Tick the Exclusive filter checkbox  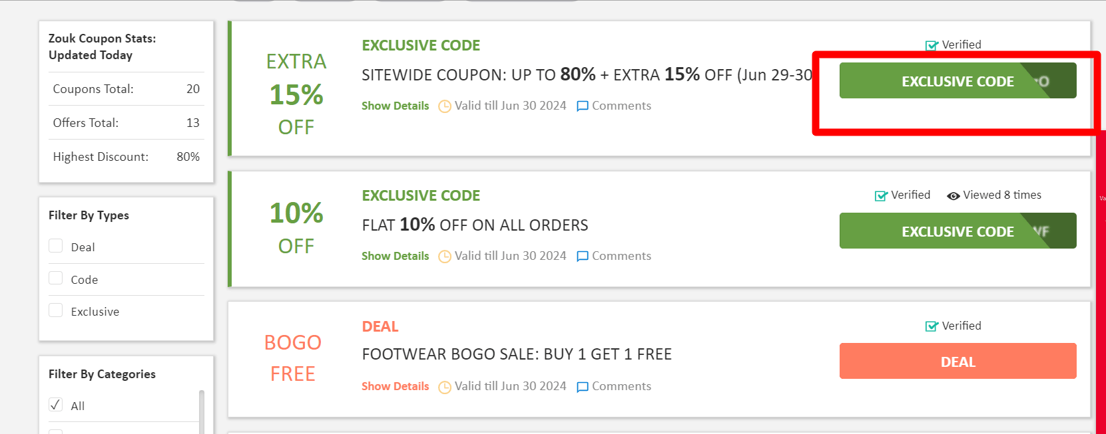click(x=56, y=311)
